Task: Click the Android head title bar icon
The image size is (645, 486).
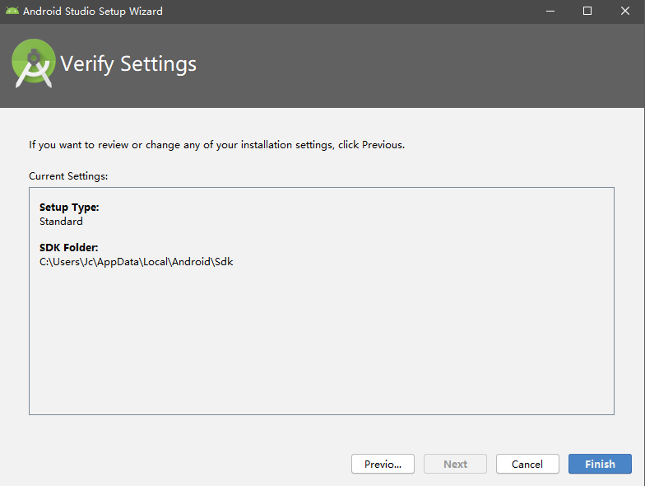Action: [x=12, y=11]
